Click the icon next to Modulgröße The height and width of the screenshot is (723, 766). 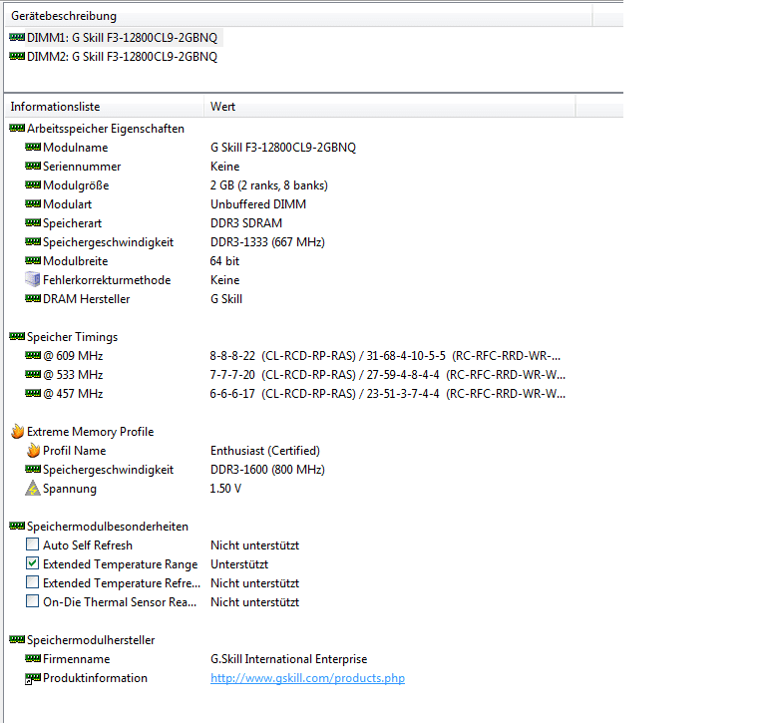(x=33, y=184)
